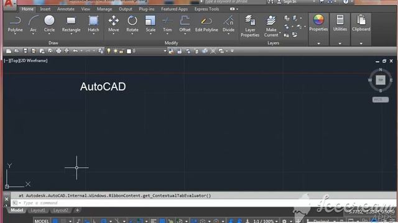The height and width of the screenshot is (223, 398).
Task: Open the undo history dropdown arrow
Action: pos(81,51)
